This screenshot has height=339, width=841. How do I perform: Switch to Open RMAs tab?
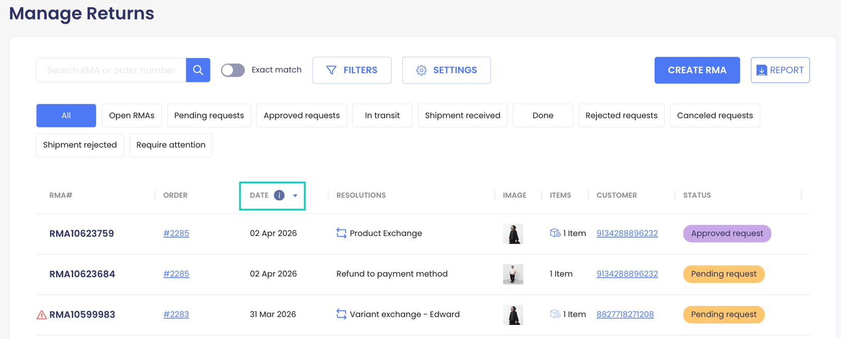click(x=132, y=116)
